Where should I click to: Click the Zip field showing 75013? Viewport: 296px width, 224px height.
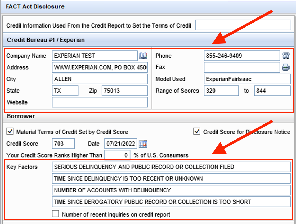(x=125, y=91)
